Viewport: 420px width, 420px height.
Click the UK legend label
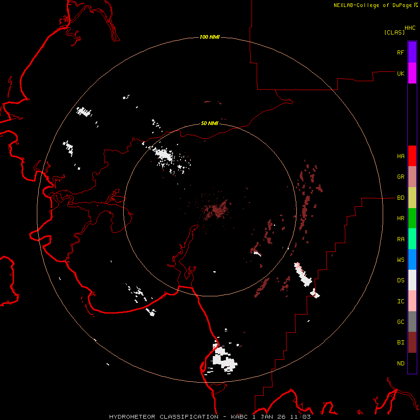click(x=401, y=73)
